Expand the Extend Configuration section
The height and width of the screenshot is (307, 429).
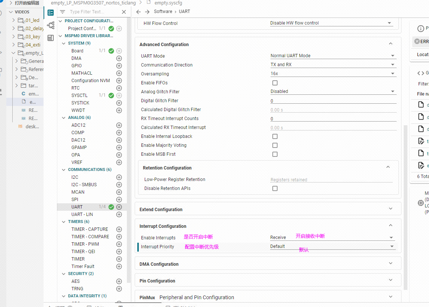tap(391, 209)
